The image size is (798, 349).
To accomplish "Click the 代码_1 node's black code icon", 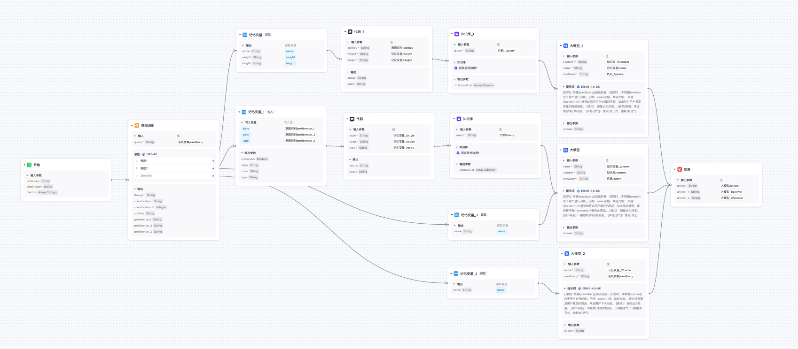I will [x=350, y=32].
